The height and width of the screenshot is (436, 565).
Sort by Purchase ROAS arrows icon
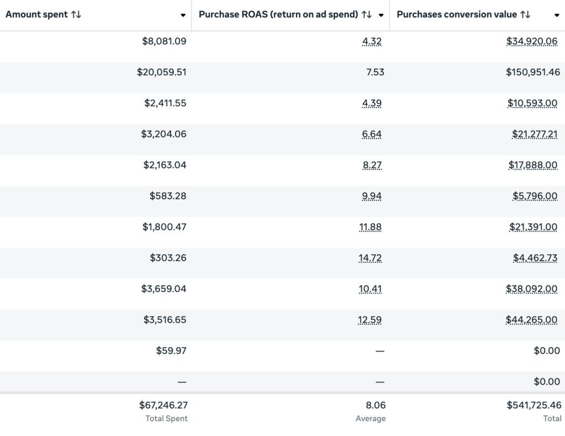click(367, 15)
